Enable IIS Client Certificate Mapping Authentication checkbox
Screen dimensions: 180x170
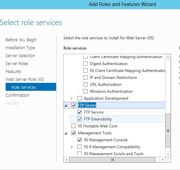[85, 70]
